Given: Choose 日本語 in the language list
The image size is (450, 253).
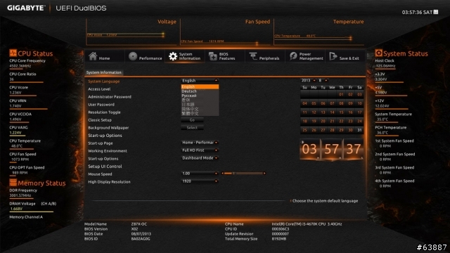Looking at the screenshot, I should (x=200, y=105).
